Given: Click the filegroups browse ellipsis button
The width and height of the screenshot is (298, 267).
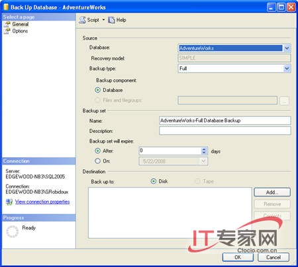Looking at the screenshot, I should [284, 100].
